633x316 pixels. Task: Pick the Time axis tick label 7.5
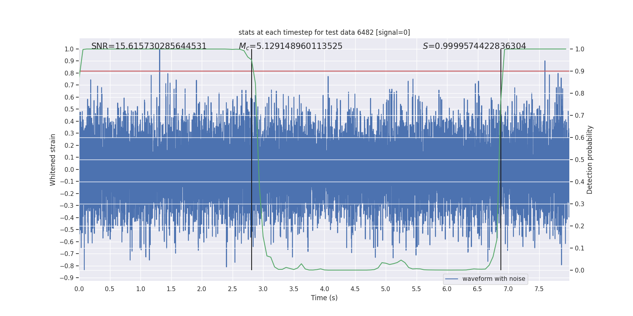[x=539, y=289]
